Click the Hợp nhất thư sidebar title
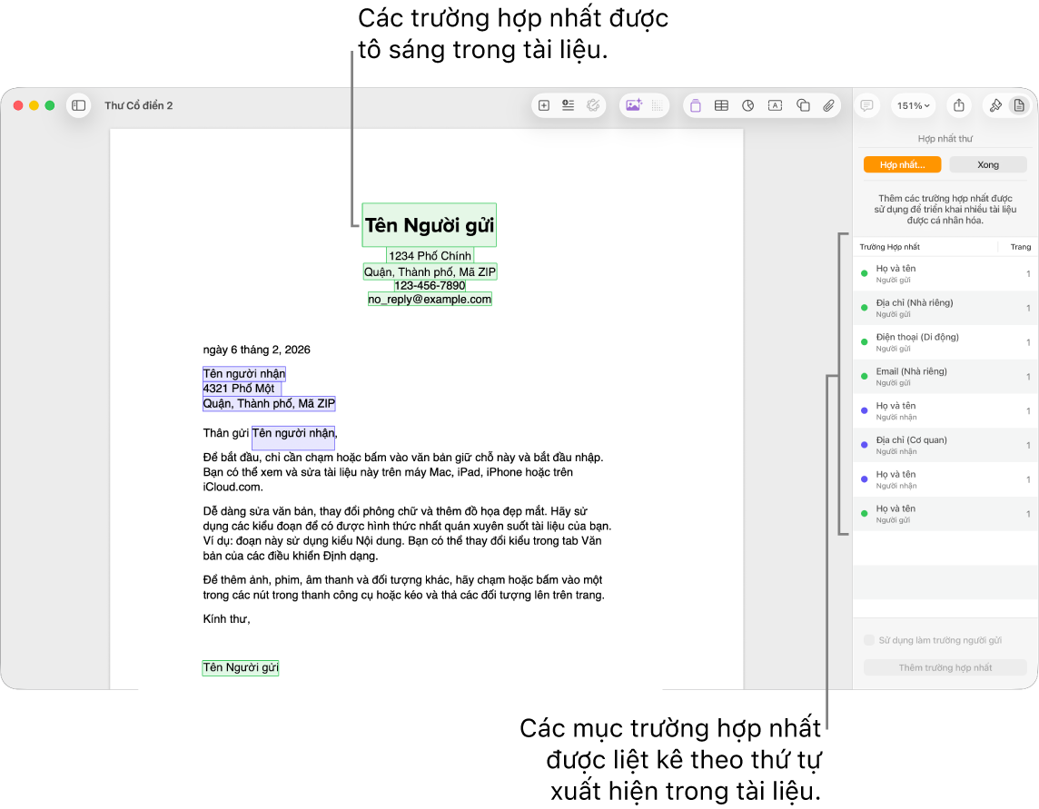Viewport: 1039px width, 809px height. coord(945,139)
